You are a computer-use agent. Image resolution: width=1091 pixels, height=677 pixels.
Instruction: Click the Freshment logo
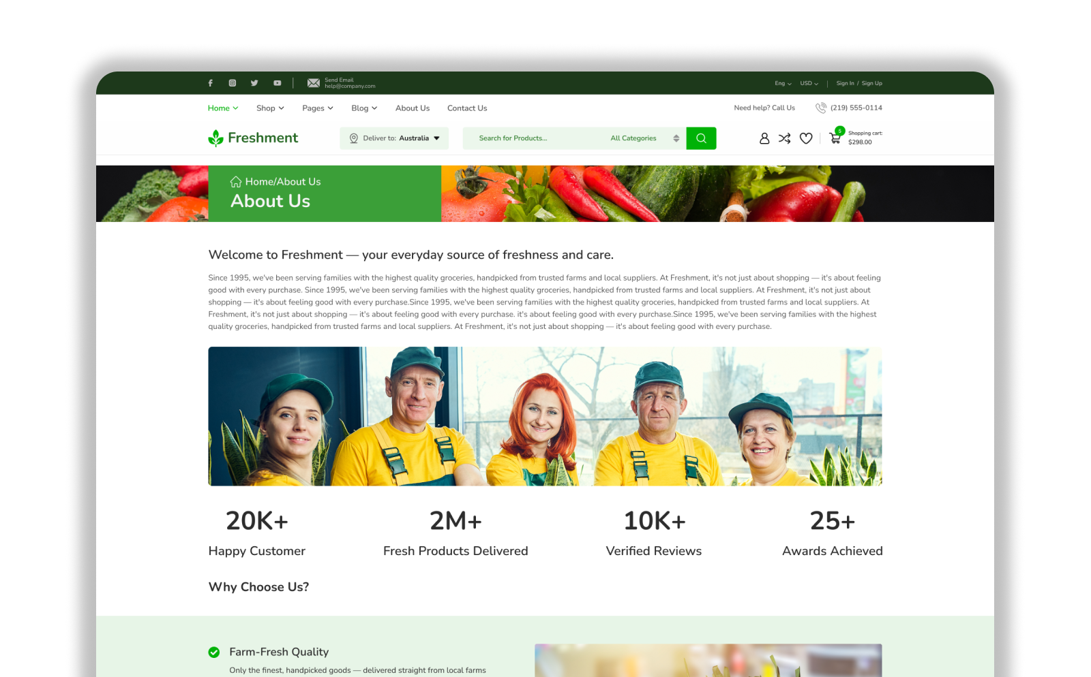click(x=253, y=138)
